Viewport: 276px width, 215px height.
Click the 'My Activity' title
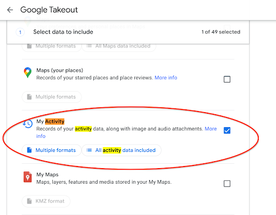point(50,121)
